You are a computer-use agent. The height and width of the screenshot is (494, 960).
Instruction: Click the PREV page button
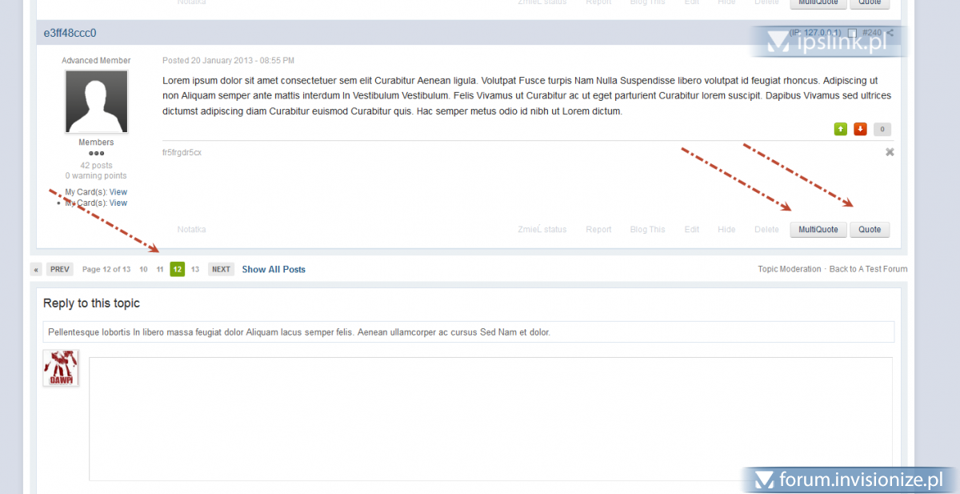point(60,270)
